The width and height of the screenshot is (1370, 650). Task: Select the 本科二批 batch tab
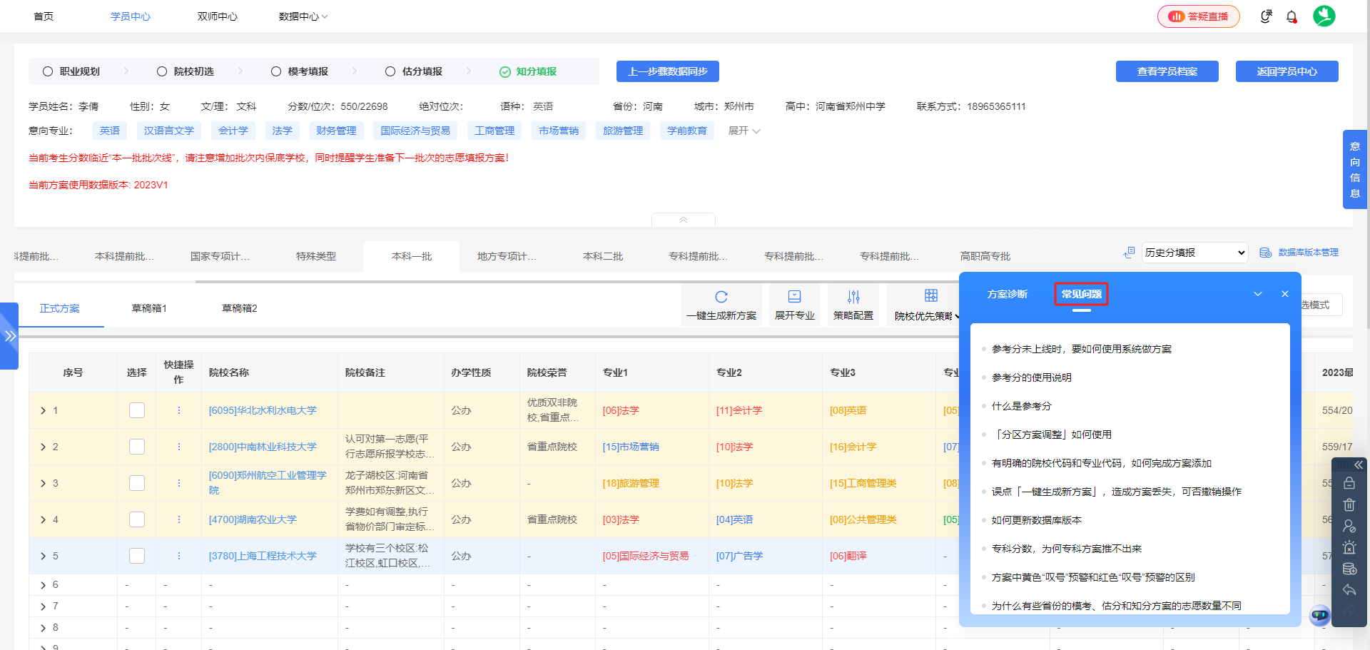(603, 256)
